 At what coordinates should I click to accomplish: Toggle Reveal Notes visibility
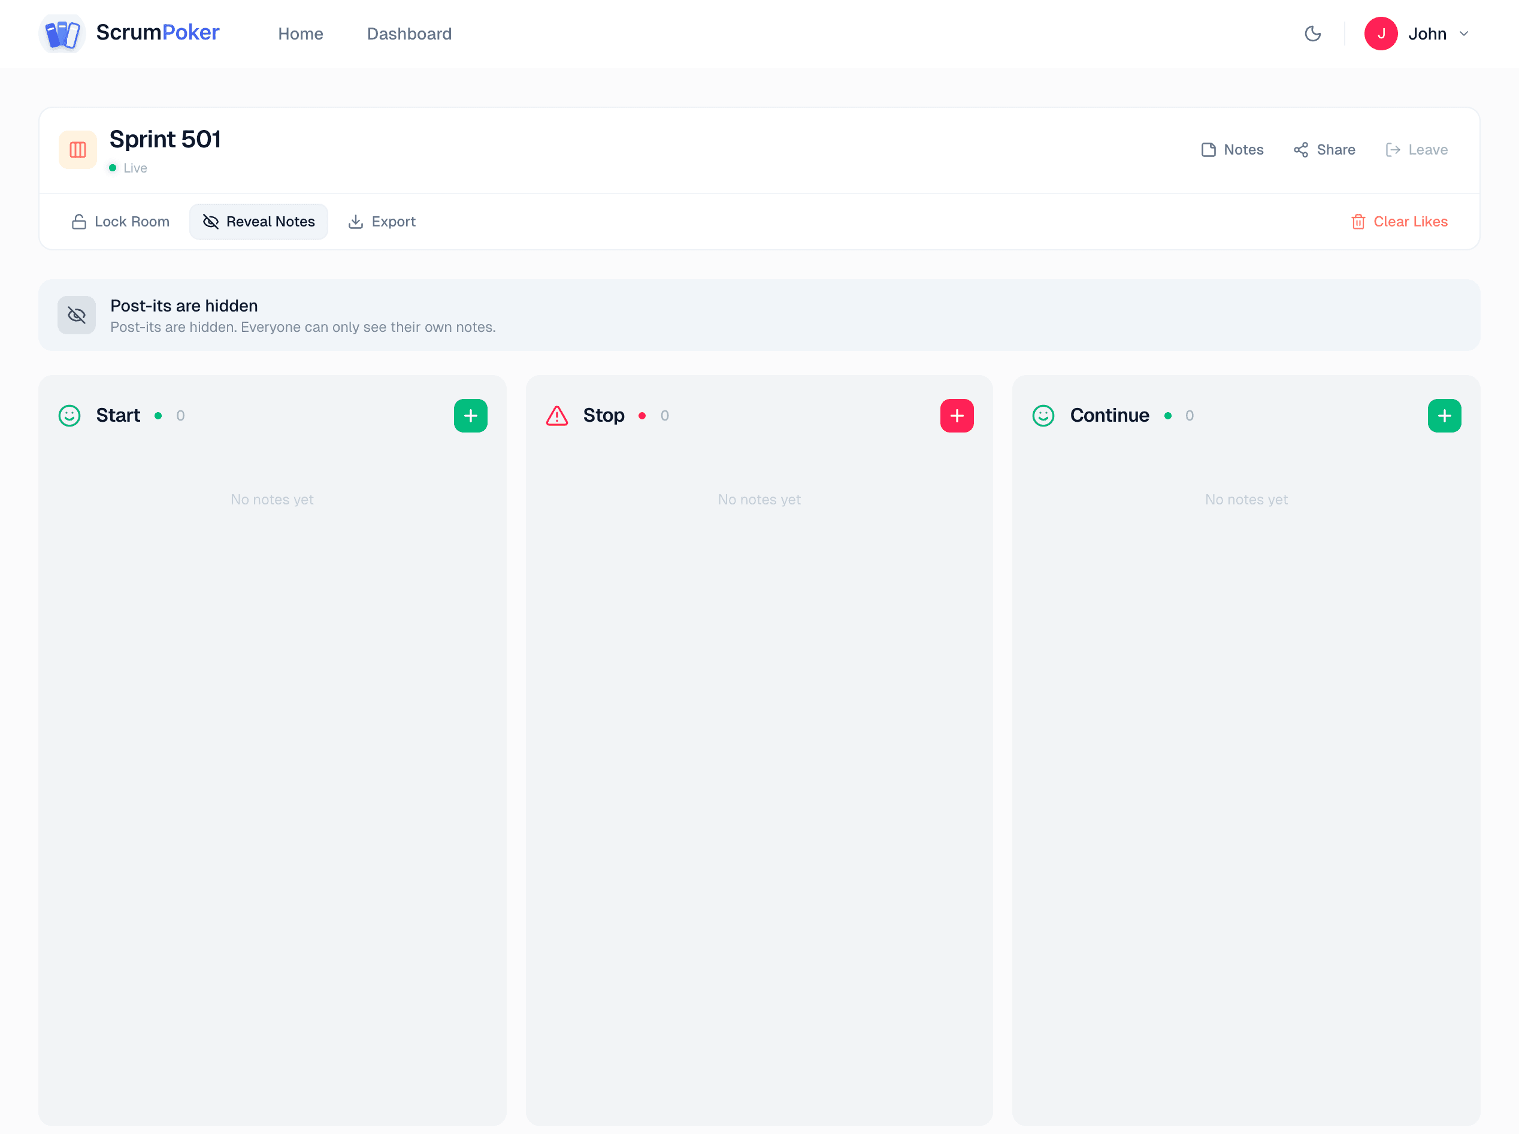pos(259,222)
